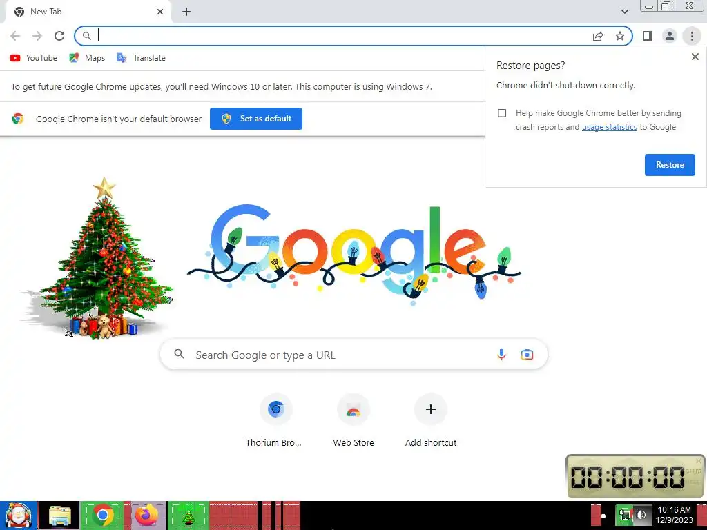Open Firefox from the taskbar
The height and width of the screenshot is (530, 707).
click(x=146, y=516)
